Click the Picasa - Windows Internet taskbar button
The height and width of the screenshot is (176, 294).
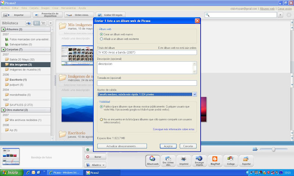[65, 173]
